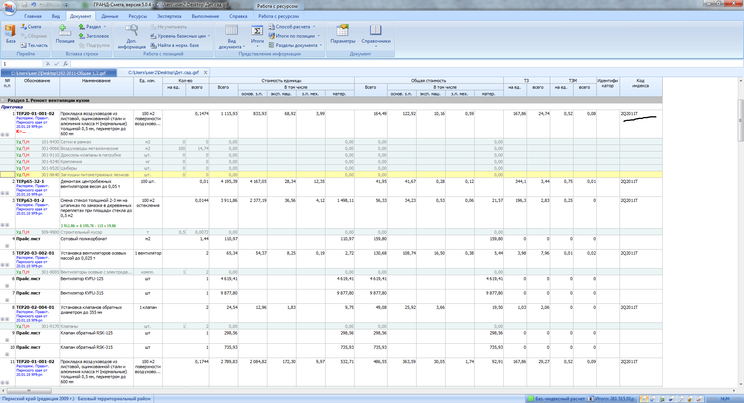The width and height of the screenshot is (744, 403).
Task: Click Итого total in the status bar
Action: [612, 399]
